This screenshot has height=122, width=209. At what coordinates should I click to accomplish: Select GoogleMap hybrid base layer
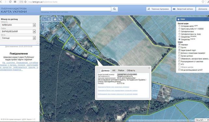click(179, 39)
